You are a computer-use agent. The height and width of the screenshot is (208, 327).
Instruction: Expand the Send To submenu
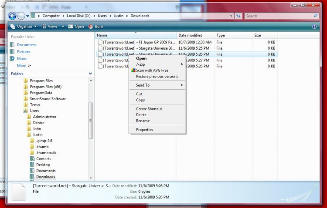point(157,85)
